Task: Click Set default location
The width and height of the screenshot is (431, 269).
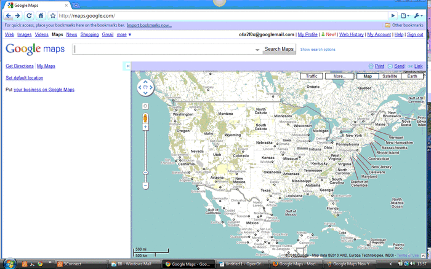Action: pyautogui.click(x=24, y=78)
